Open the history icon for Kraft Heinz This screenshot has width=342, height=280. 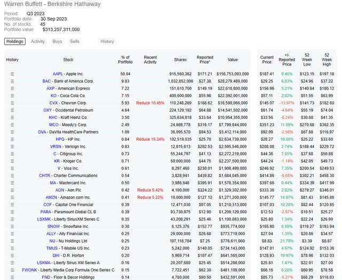12,117
